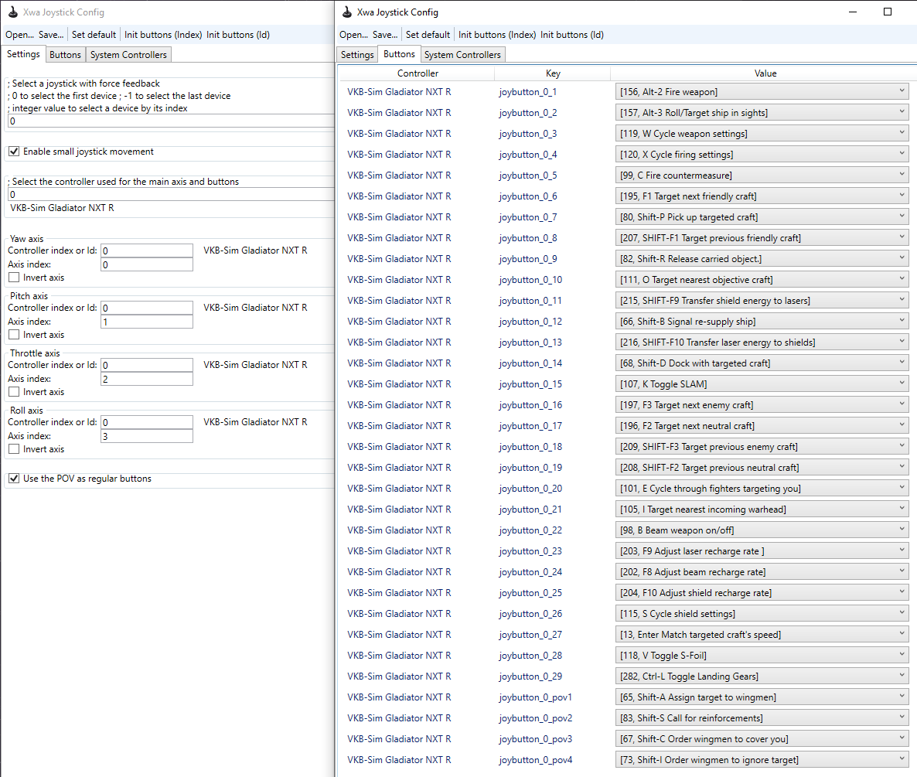Viewport: 917px width, 777px height.
Task: Uncheck Use the POV as regular buttons
Action: pyautogui.click(x=14, y=478)
